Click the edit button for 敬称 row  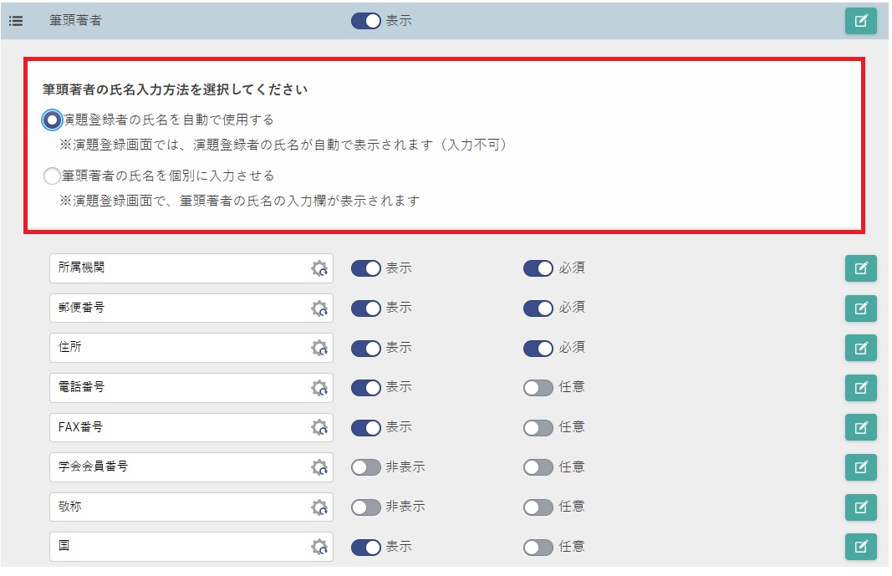pyautogui.click(x=860, y=507)
